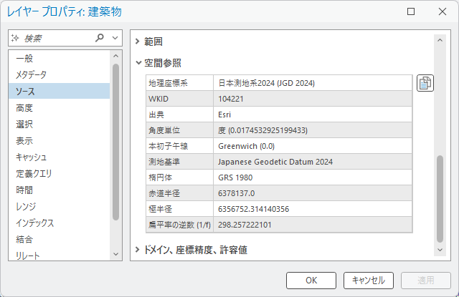Click the キャンセル button
Viewport: 459px width, 297px height.
click(369, 281)
